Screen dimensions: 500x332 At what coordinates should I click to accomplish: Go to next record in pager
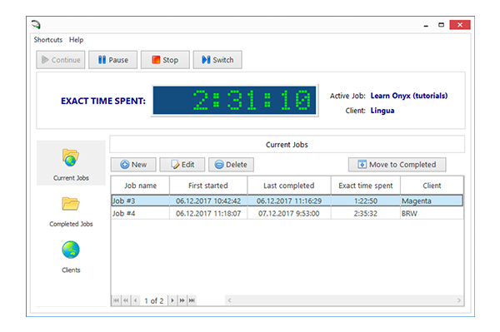coord(172,300)
